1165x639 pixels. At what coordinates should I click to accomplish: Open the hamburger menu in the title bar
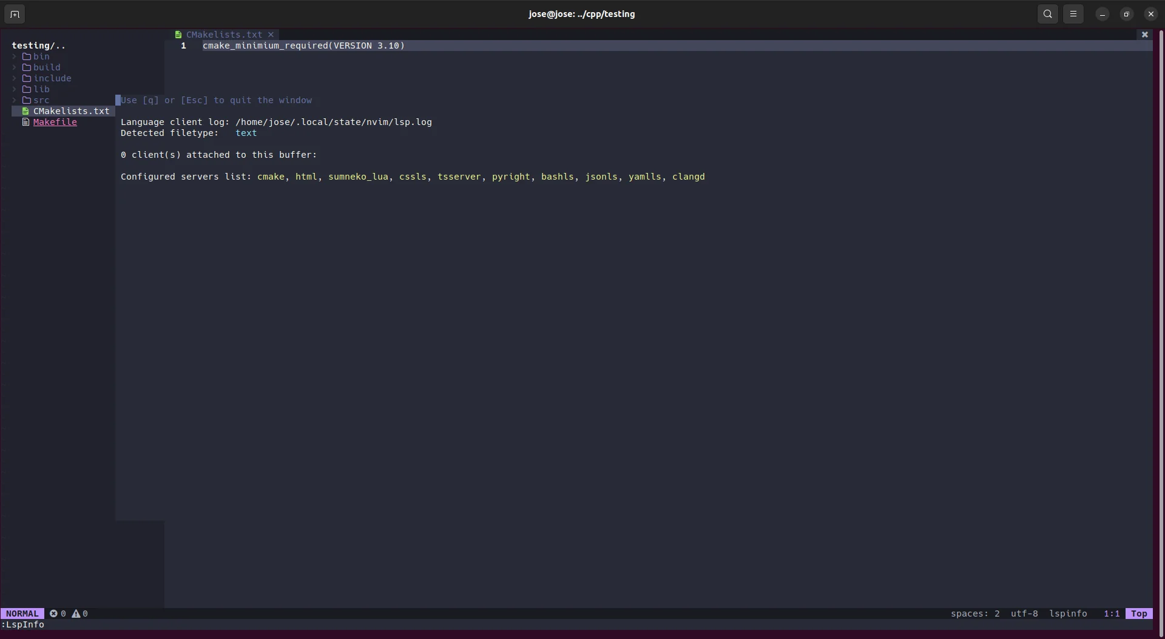[1073, 14]
